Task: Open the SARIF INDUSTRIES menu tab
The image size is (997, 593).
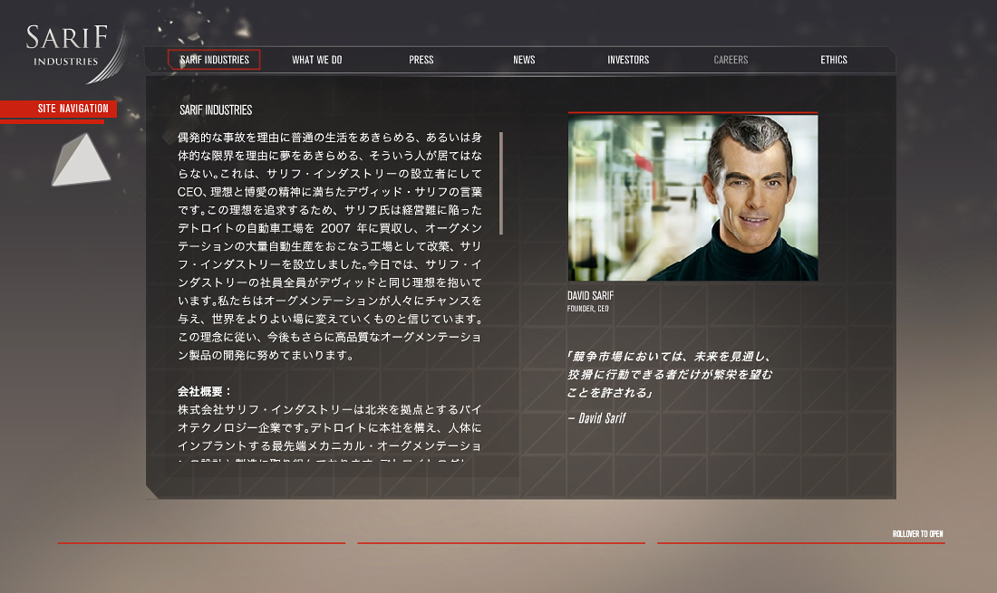Action: (x=214, y=60)
